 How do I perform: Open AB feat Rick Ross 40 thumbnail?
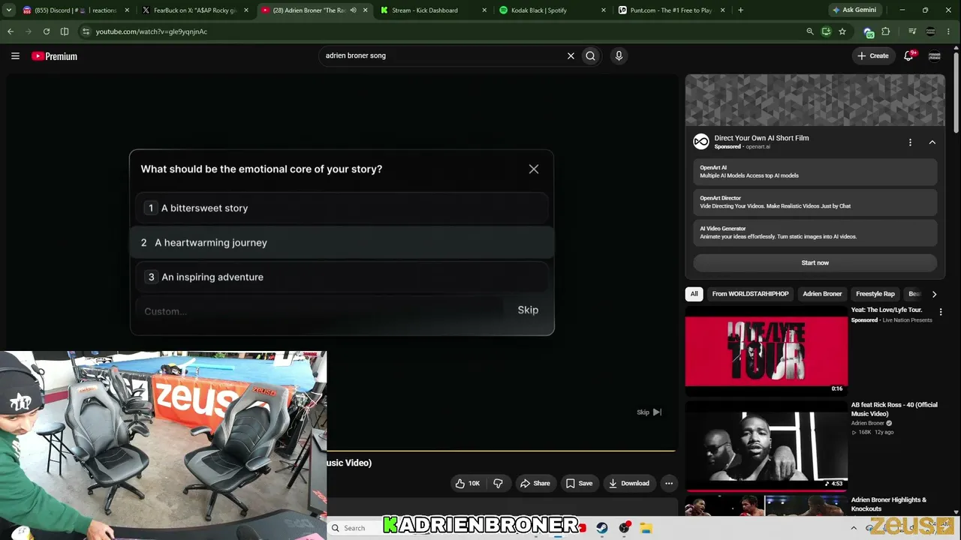[766, 445]
